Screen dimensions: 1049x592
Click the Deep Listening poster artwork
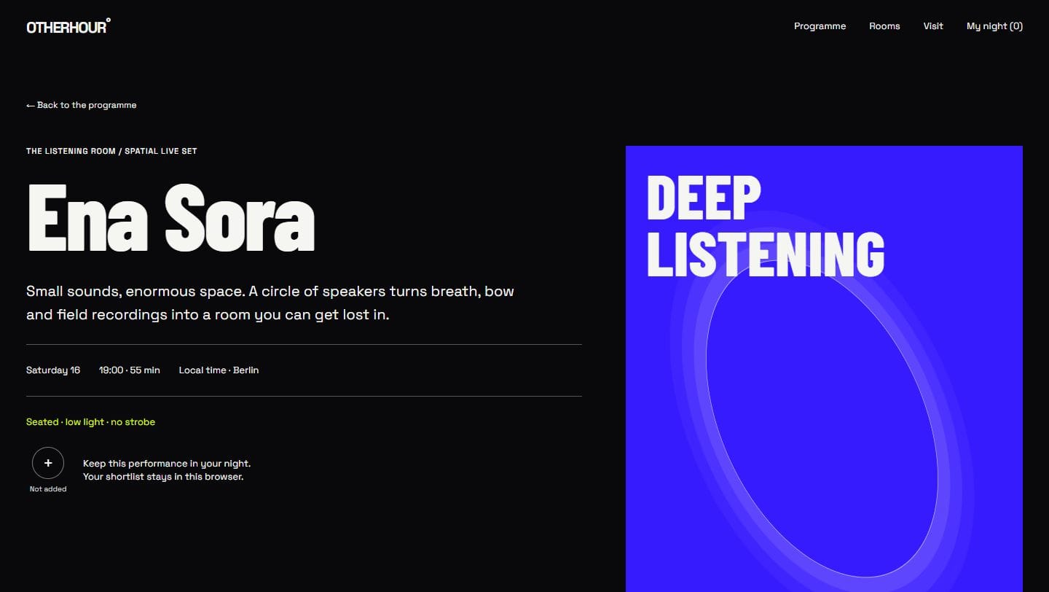(x=824, y=369)
